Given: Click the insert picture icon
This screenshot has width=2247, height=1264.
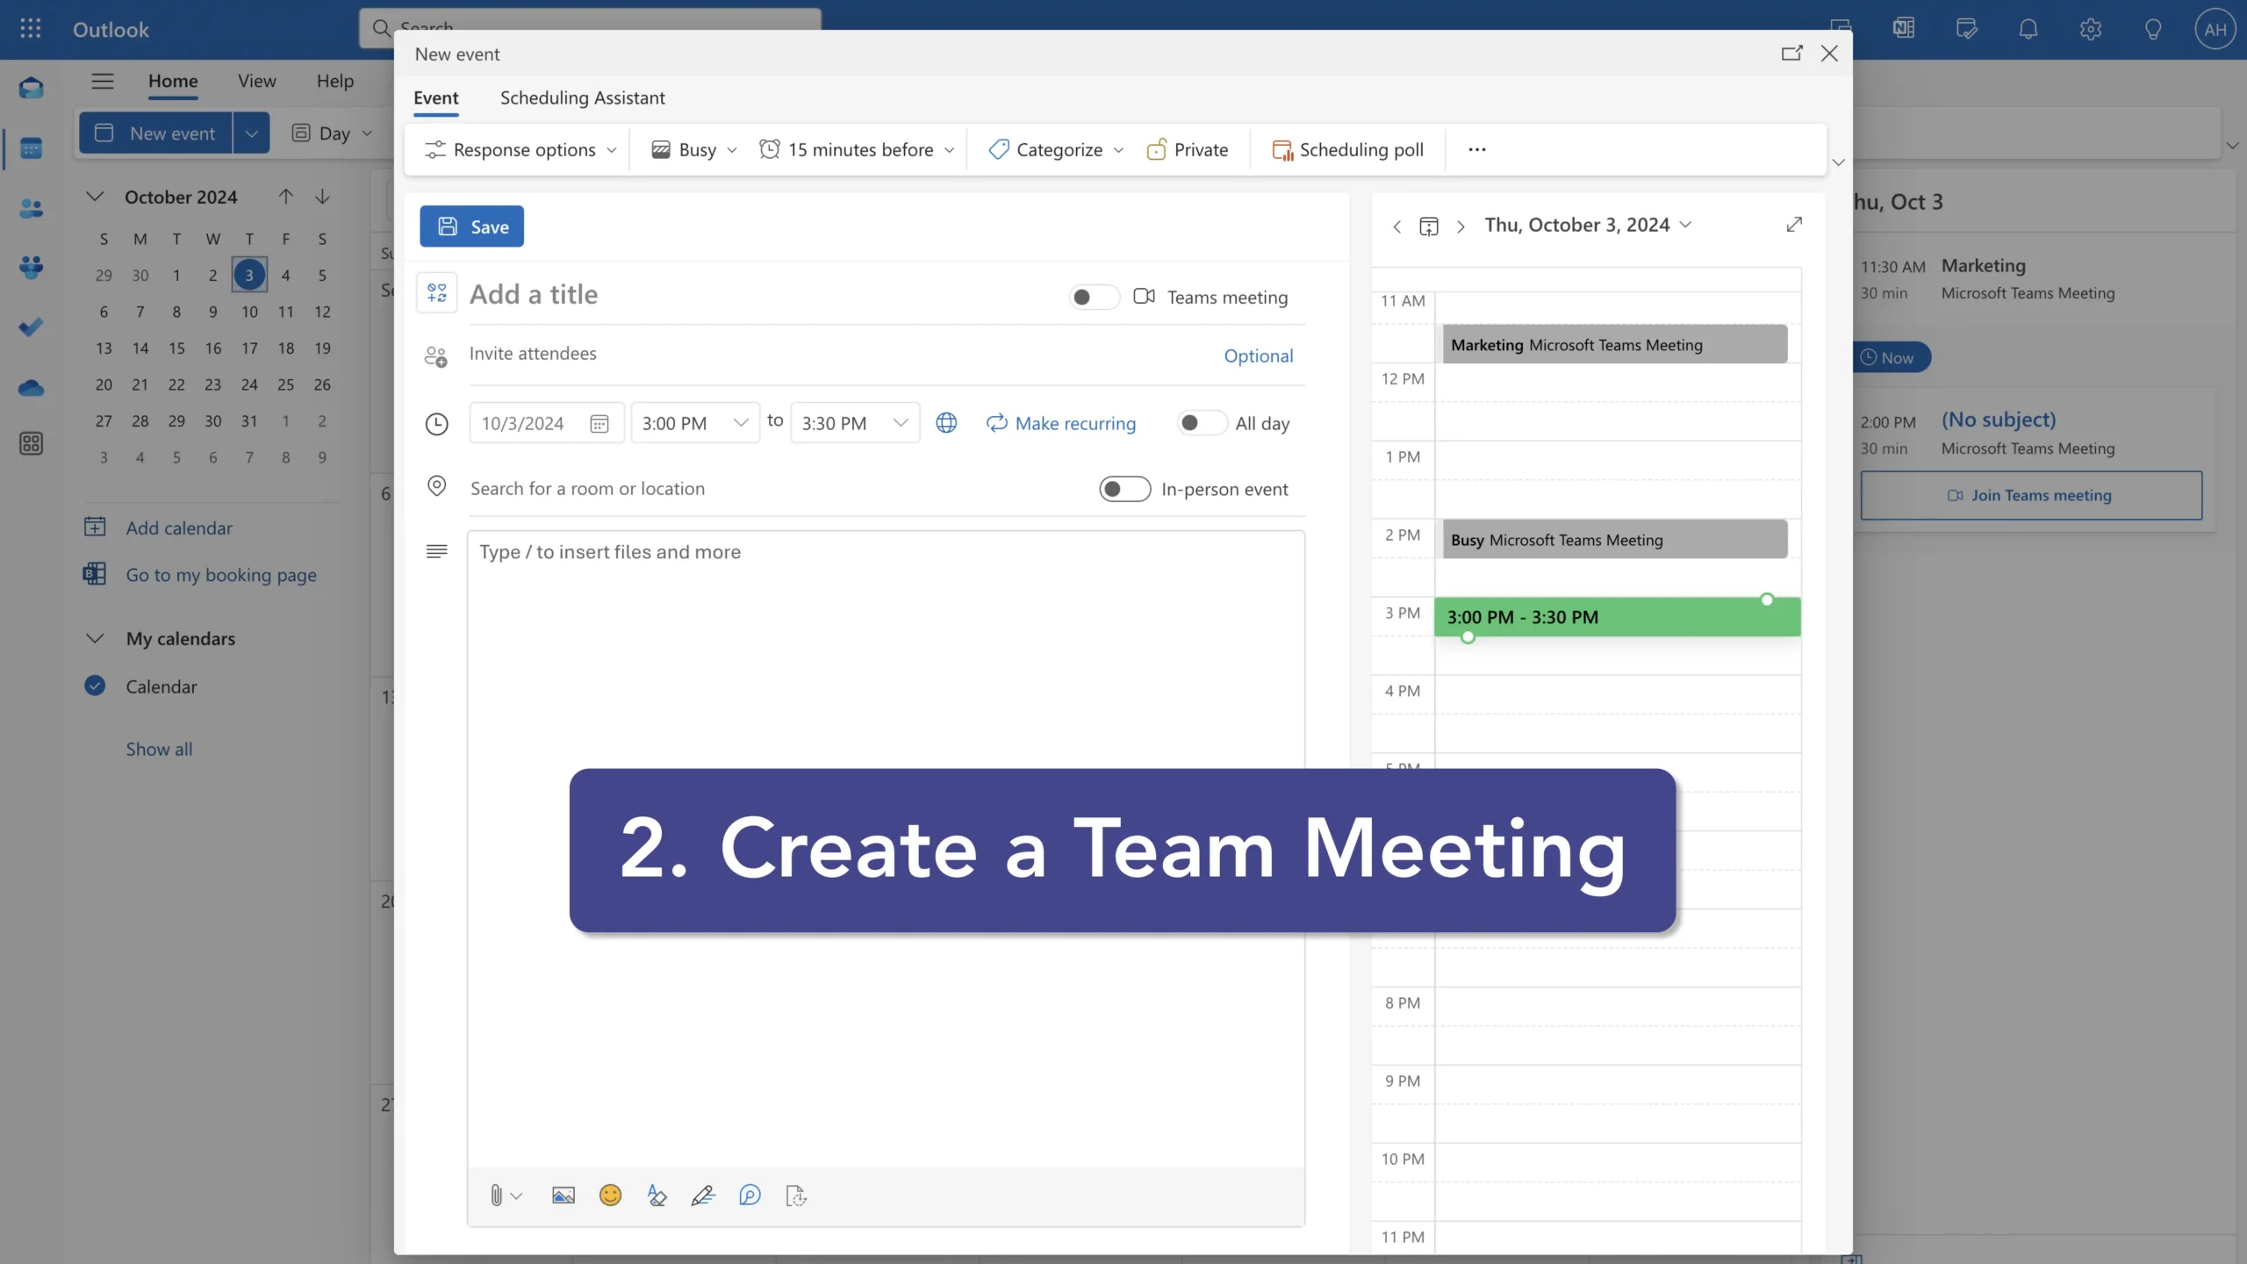Looking at the screenshot, I should pyautogui.click(x=563, y=1196).
